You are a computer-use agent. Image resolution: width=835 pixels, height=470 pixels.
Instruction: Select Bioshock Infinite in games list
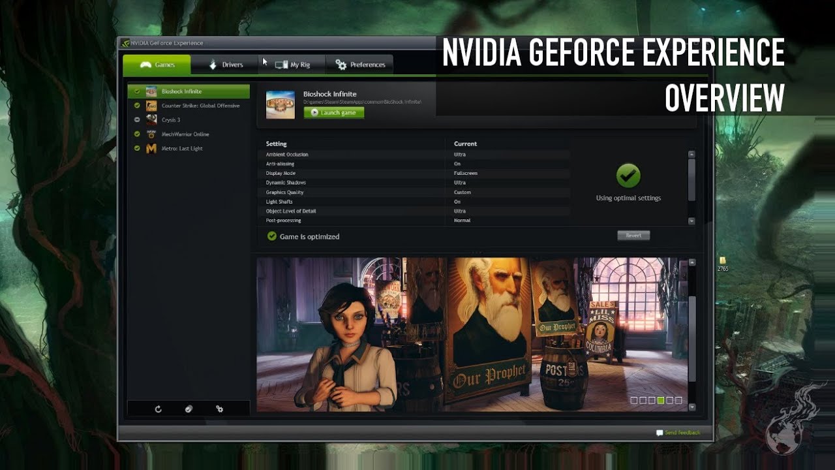click(x=189, y=91)
